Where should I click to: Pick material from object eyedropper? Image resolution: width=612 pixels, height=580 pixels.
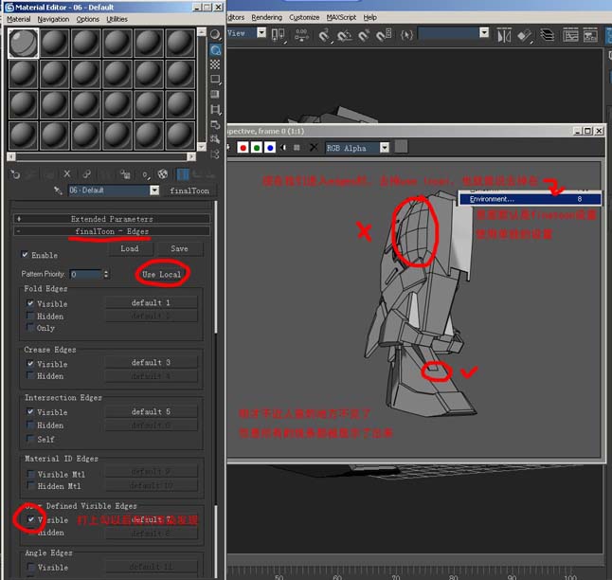(x=58, y=190)
